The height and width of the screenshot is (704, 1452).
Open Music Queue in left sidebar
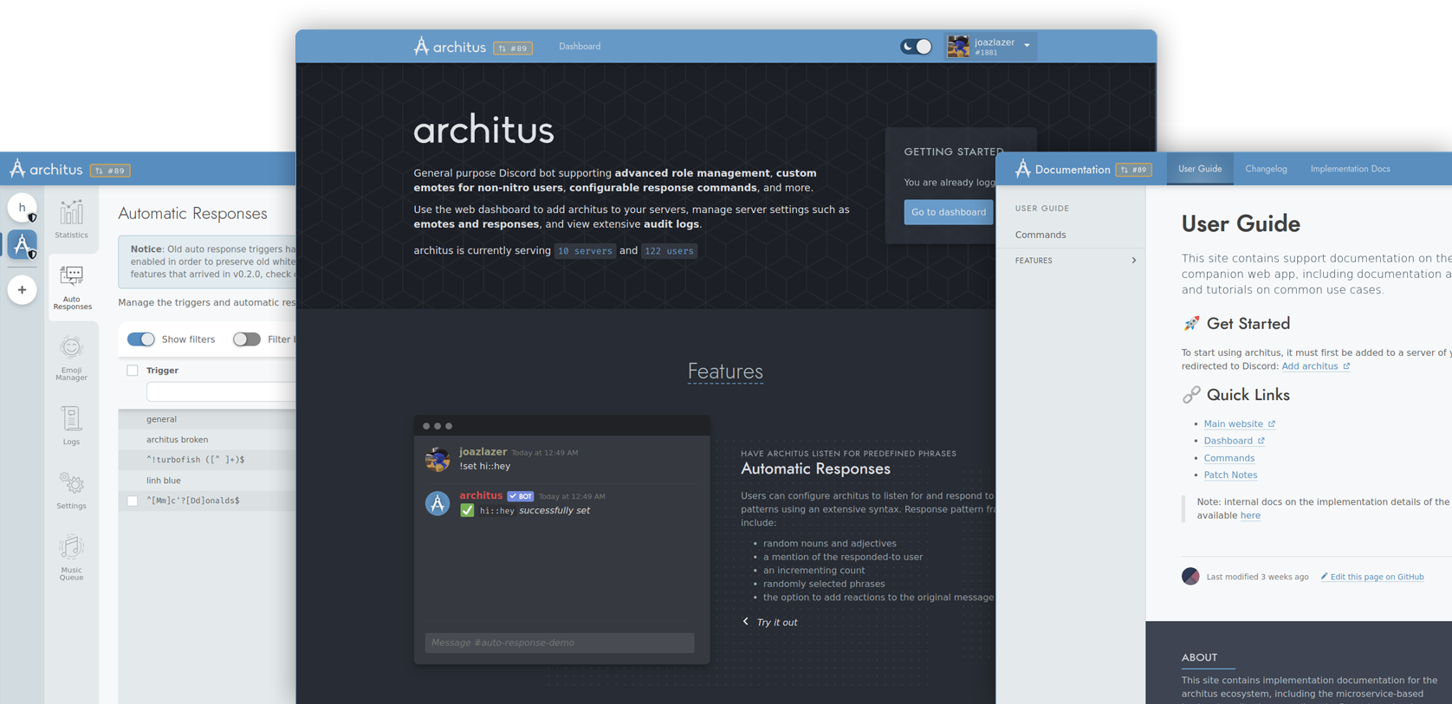pos(71,558)
